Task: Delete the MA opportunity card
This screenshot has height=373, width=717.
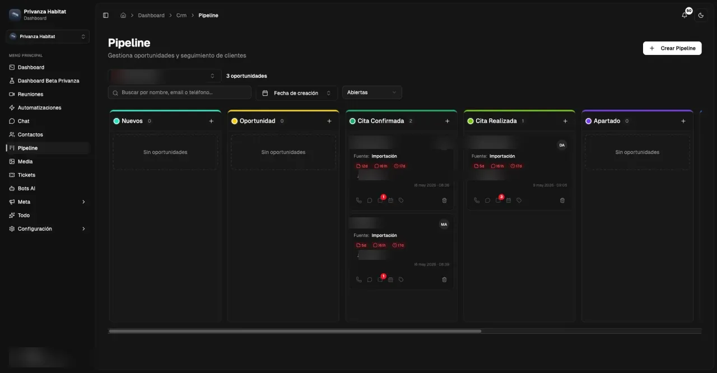Action: coord(444,279)
